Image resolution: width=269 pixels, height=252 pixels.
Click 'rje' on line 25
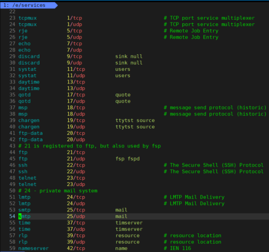tap(23, 31)
